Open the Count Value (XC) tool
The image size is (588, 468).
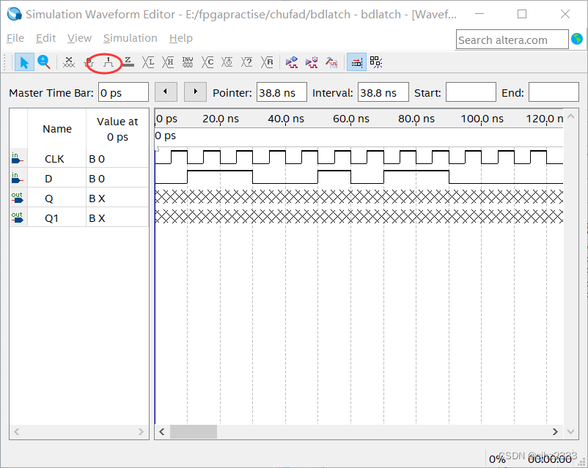207,62
